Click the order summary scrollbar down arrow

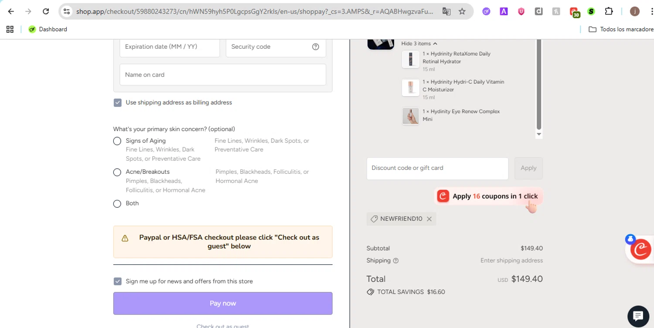click(x=539, y=134)
